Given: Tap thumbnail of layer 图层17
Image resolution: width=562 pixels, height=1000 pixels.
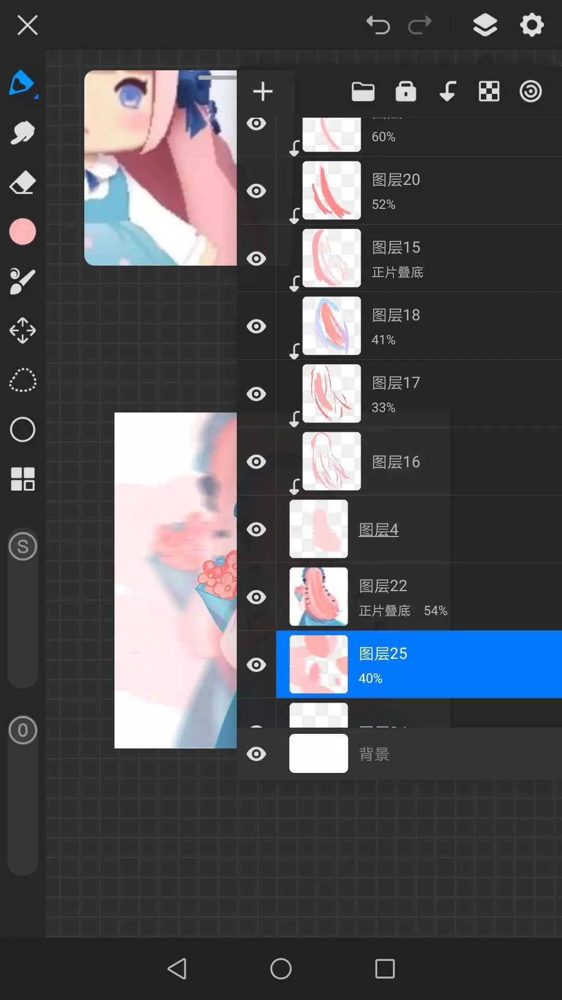Looking at the screenshot, I should [x=331, y=394].
